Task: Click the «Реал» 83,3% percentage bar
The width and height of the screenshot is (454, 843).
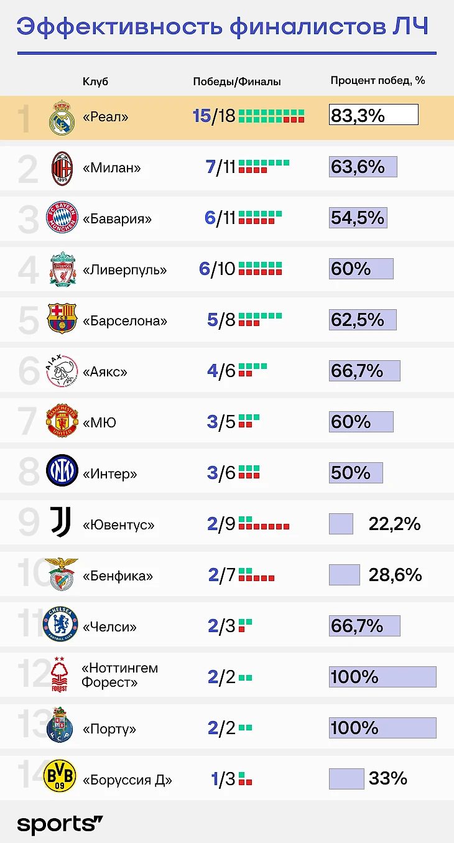Action: click(x=373, y=115)
